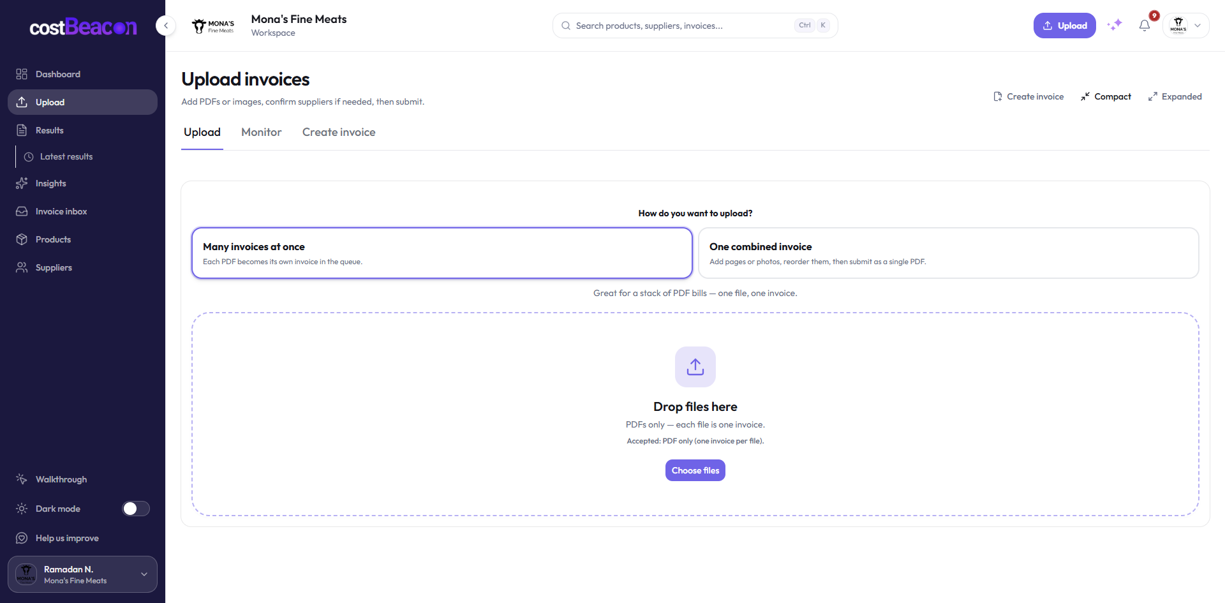The image size is (1225, 603).
Task: Open the AI sparkles assistant icon
Action: [x=1115, y=26]
